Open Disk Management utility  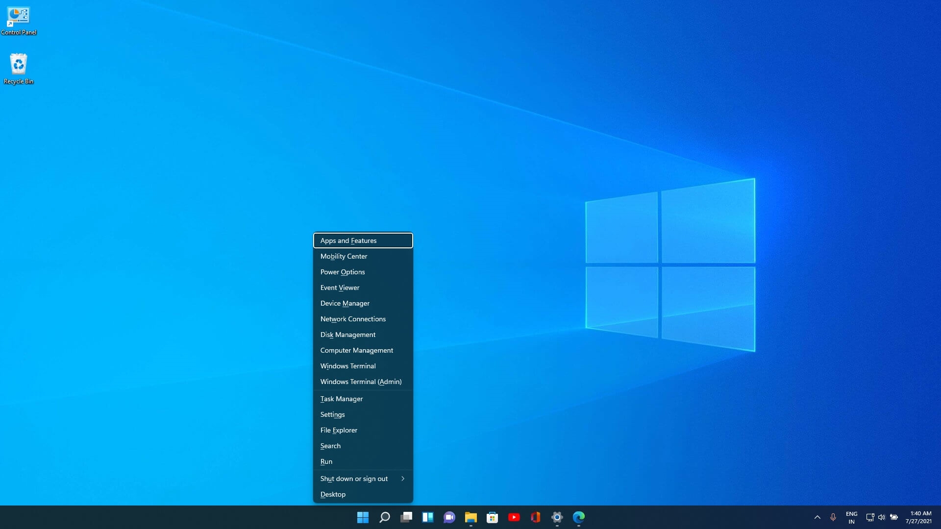pyautogui.click(x=347, y=335)
